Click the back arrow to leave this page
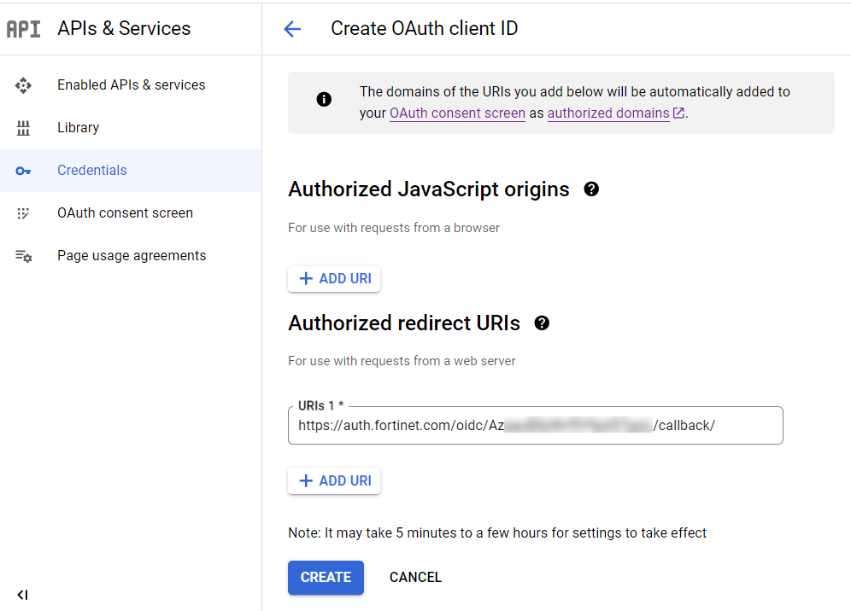The image size is (851, 611). tap(292, 28)
